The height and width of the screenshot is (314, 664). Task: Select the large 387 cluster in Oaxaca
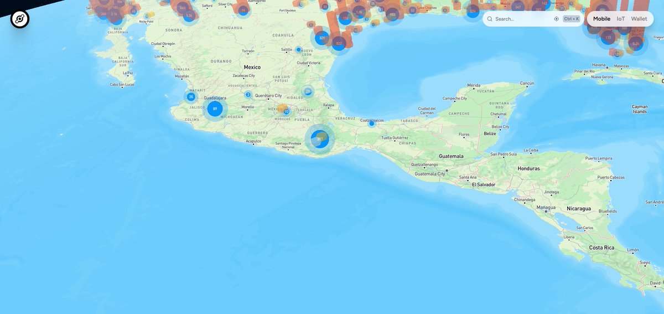click(x=320, y=138)
